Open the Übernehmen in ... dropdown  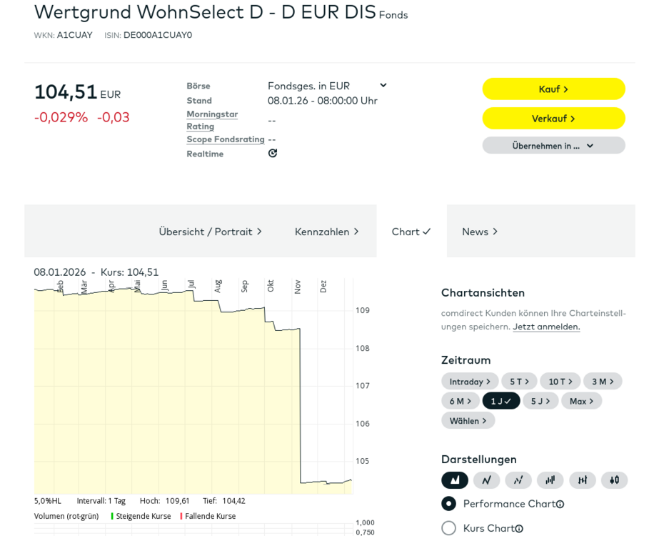pyautogui.click(x=554, y=145)
